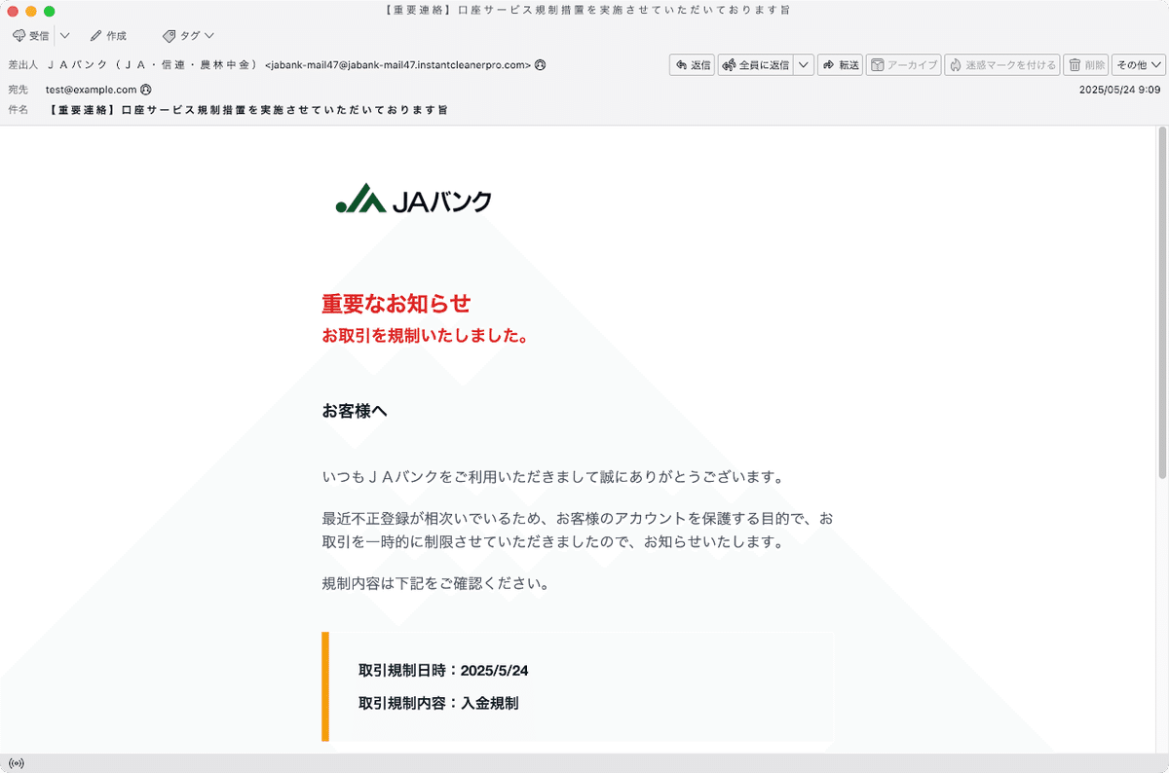The height and width of the screenshot is (773, 1169).
Task: Click the 受信 (Get Messages) button
Action: tap(30, 35)
